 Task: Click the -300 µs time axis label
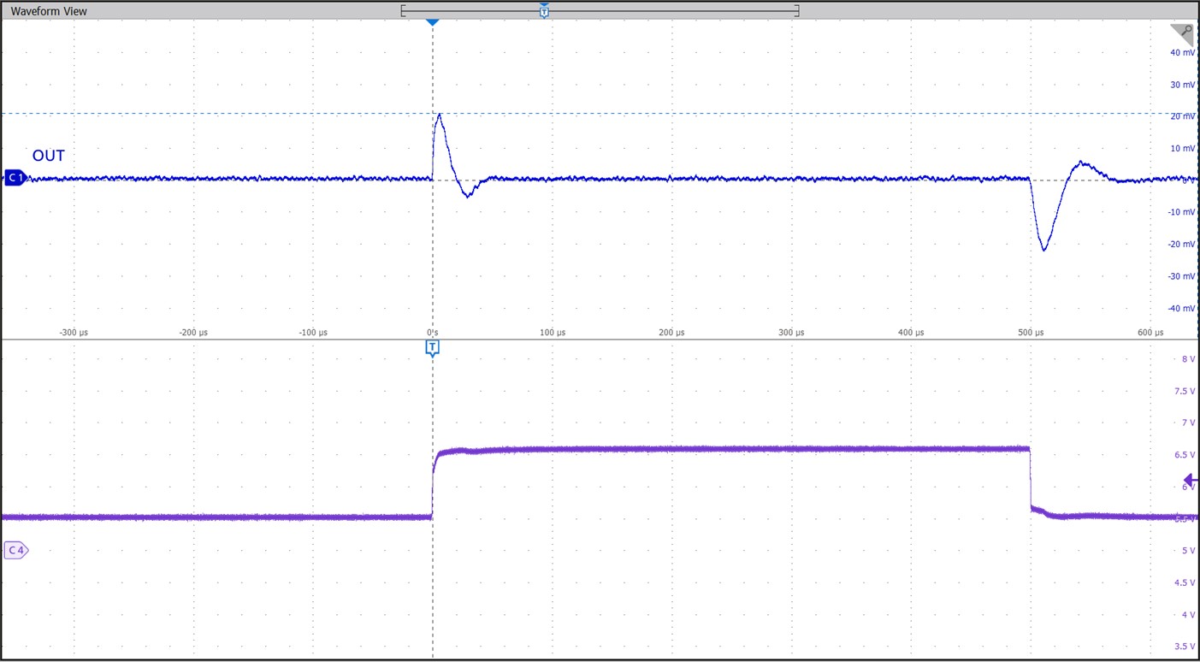tap(73, 333)
